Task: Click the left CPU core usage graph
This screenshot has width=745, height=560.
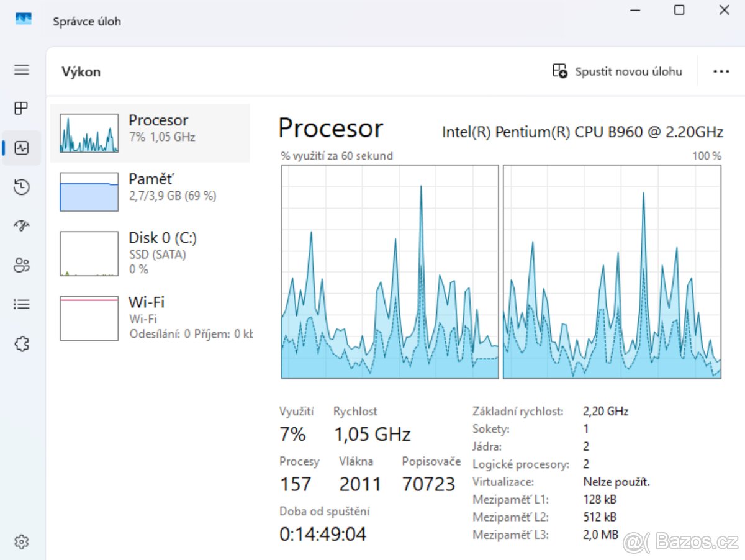Action: [390, 271]
